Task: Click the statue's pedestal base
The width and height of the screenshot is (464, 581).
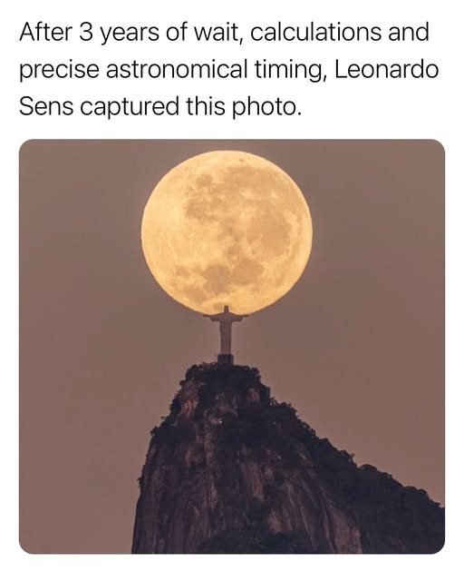Action: tap(226, 359)
